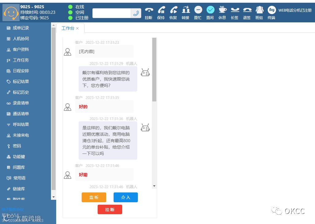The image size is (315, 224).
Task: Click the [无内容] message bubble
Action: 104,51
